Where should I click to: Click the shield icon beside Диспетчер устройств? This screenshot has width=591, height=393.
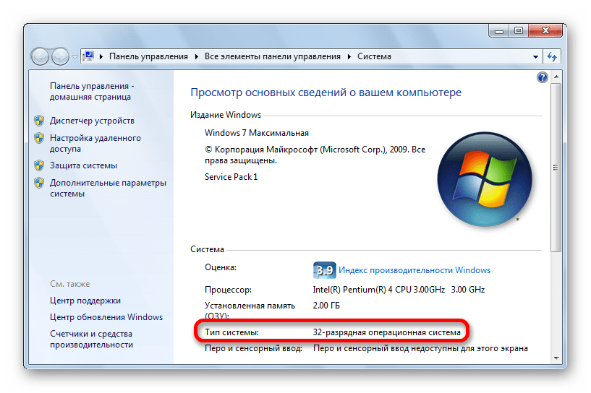(x=40, y=121)
